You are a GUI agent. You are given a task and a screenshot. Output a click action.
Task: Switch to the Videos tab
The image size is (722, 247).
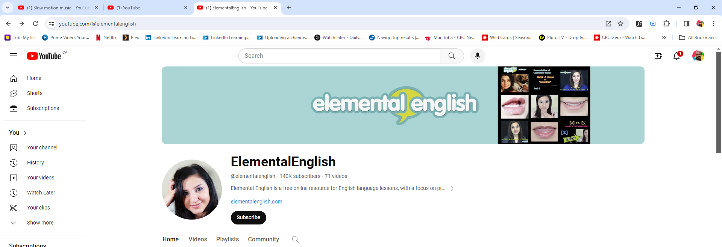point(198,239)
